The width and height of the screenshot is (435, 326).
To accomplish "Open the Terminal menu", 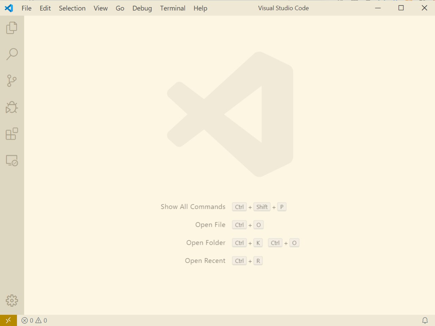I will tap(173, 8).
